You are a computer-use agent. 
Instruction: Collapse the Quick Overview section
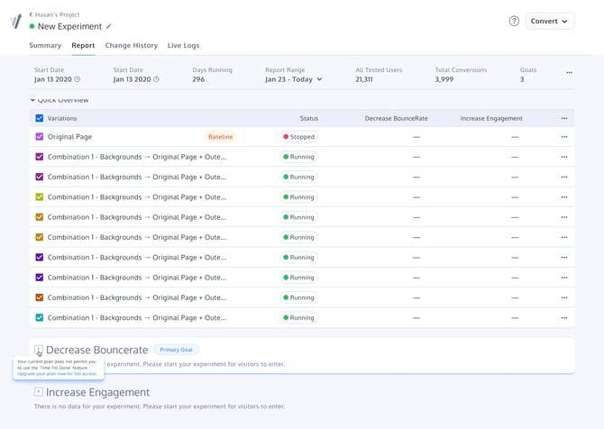[x=33, y=100]
